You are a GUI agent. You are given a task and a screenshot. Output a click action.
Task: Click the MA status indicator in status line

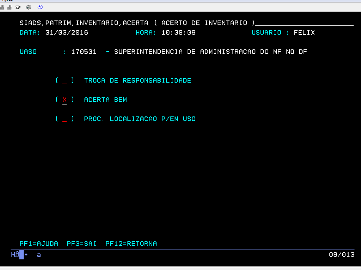coord(15,254)
